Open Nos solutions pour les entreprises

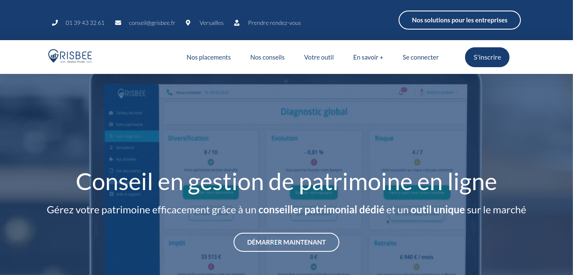(460, 20)
